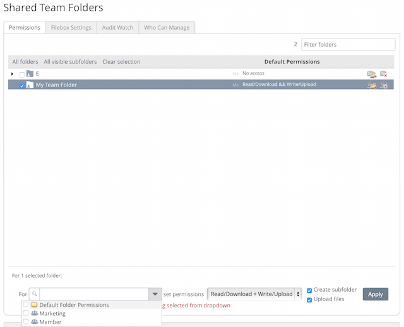Open user permissions icon for My Team Folder
404x327 pixels.
click(372, 85)
